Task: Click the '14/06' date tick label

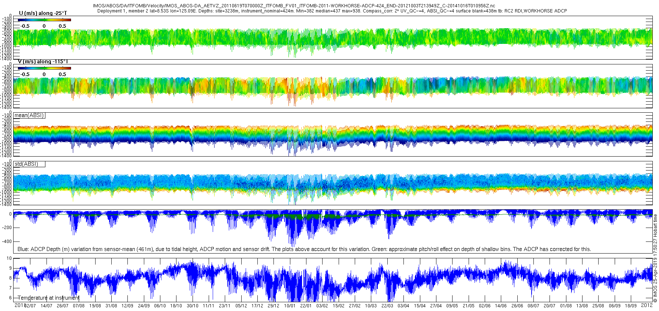Action: point(500,306)
